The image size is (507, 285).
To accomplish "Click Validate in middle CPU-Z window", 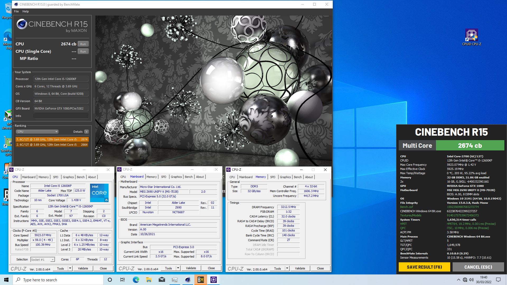I will pyautogui.click(x=191, y=268).
